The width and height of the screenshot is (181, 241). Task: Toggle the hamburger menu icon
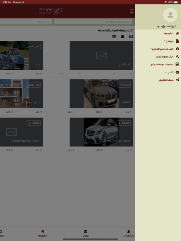132,11
